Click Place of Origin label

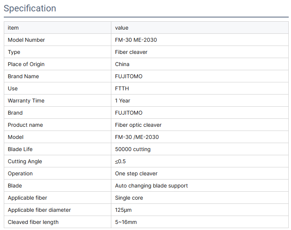(26, 64)
